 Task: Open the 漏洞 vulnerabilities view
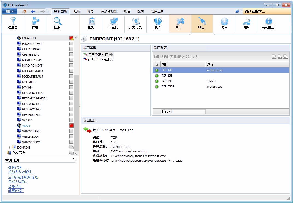pos(157,23)
